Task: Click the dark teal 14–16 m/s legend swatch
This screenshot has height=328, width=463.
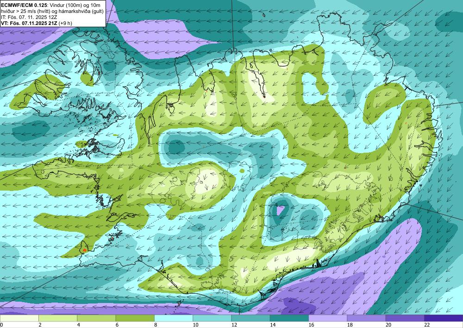Action: click(289, 318)
